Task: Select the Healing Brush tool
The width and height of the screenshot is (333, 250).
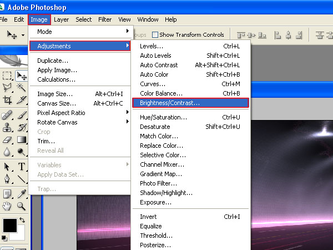Action: [7, 116]
